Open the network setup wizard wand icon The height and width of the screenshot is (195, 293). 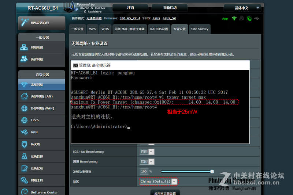coord(25,22)
